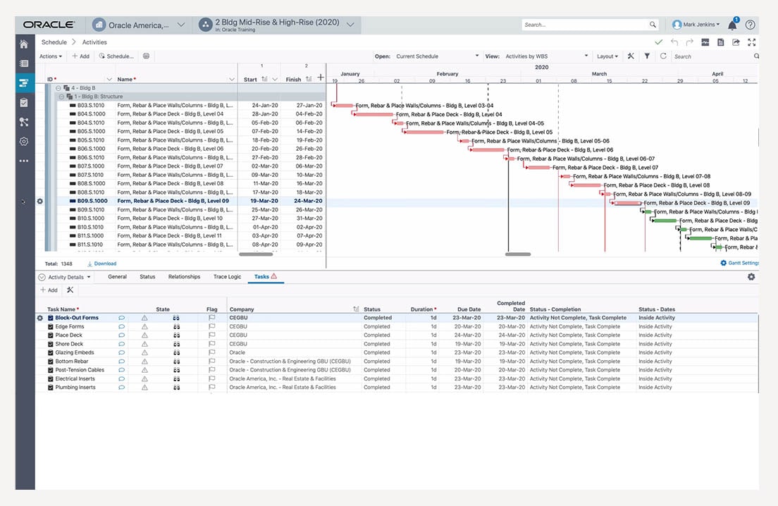The width and height of the screenshot is (778, 506).
Task: Click the Schedule... button in toolbar
Action: tap(116, 56)
